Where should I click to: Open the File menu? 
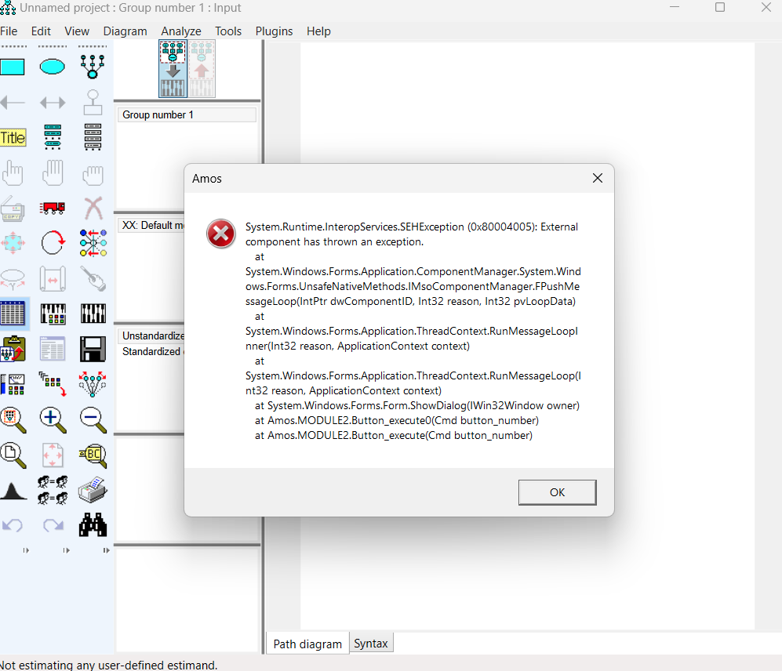point(9,31)
